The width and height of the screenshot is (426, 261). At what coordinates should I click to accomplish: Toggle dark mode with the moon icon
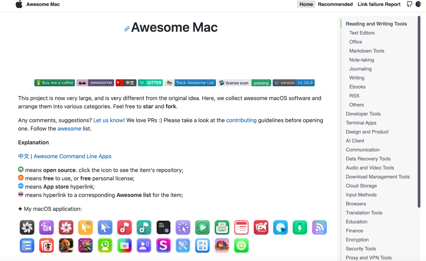coord(419,4)
